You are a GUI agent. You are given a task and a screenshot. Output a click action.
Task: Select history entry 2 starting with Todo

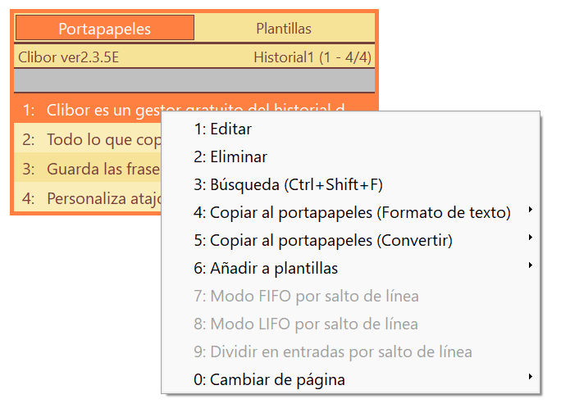[x=88, y=139]
